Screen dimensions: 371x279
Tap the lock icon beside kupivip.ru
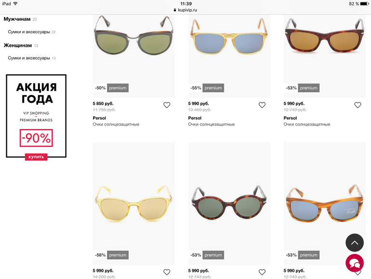[x=175, y=10]
